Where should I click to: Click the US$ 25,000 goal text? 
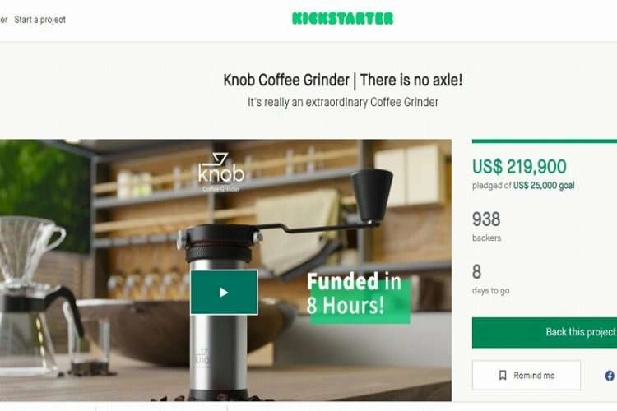pyautogui.click(x=544, y=185)
